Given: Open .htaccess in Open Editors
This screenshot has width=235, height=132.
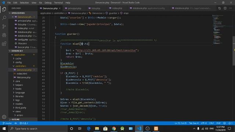Looking at the screenshot, I should coord(22,43).
